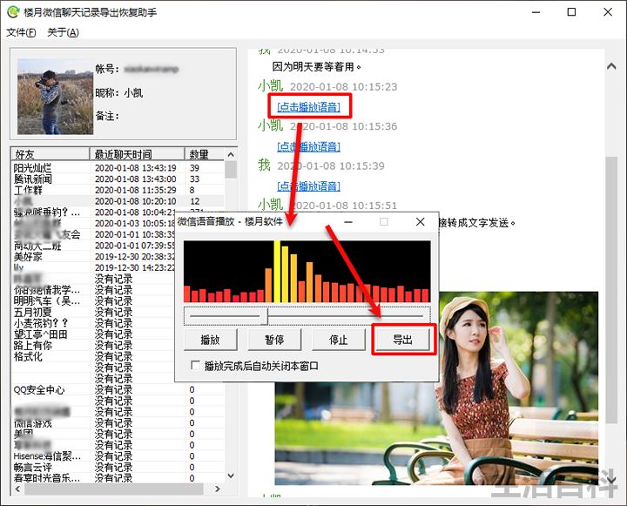Minimize the 微信语音播放 dialog

click(x=348, y=221)
